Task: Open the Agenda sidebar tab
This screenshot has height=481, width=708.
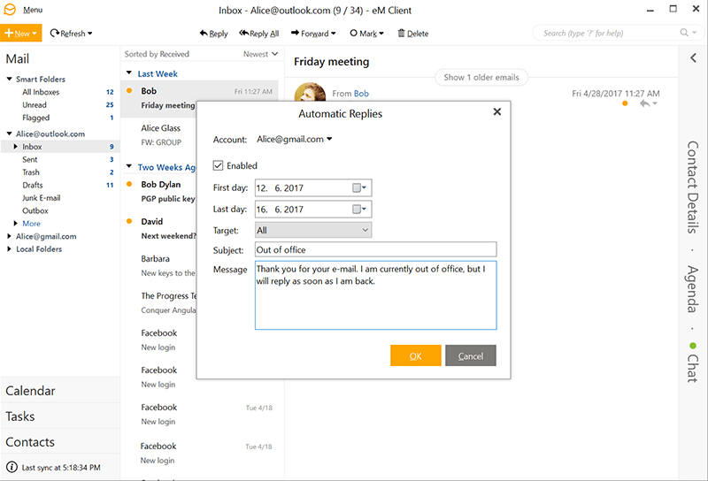Action: click(x=693, y=289)
